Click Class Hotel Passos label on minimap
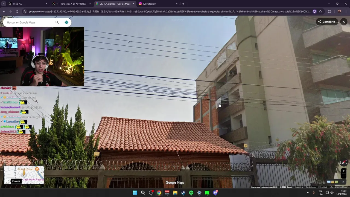Screen dimensions: 350x197 tap(33, 179)
